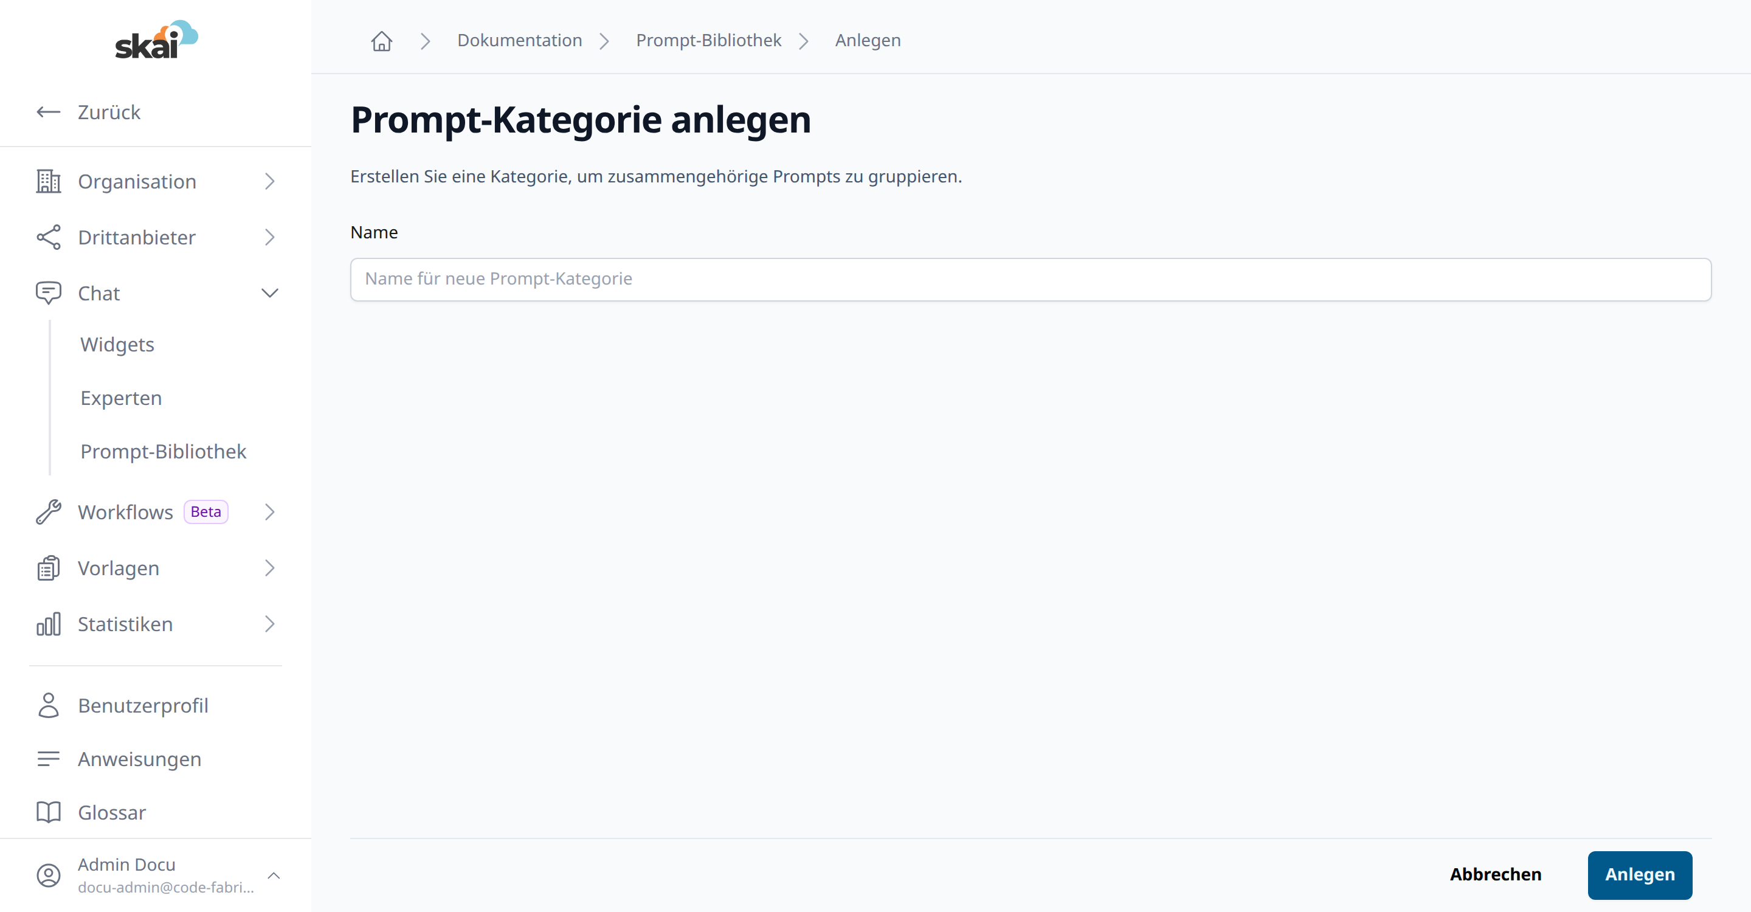Click the Vorlagen menu label
The image size is (1751, 912).
[119, 568]
